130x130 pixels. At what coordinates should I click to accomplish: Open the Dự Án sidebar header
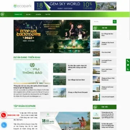pyautogui.click(x=105, y=28)
